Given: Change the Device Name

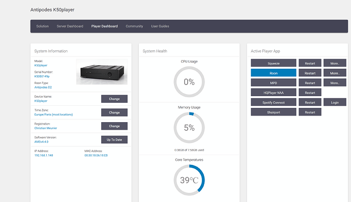Looking at the screenshot, I should point(114,99).
